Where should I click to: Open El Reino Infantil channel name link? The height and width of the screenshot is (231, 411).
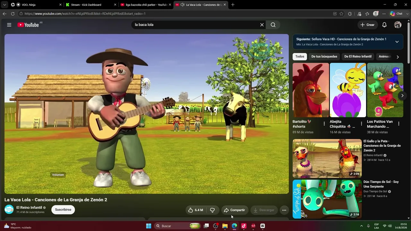[29, 208]
